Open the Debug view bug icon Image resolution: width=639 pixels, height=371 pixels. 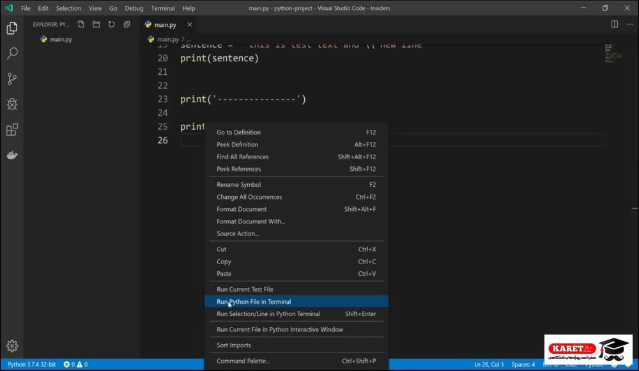[12, 104]
